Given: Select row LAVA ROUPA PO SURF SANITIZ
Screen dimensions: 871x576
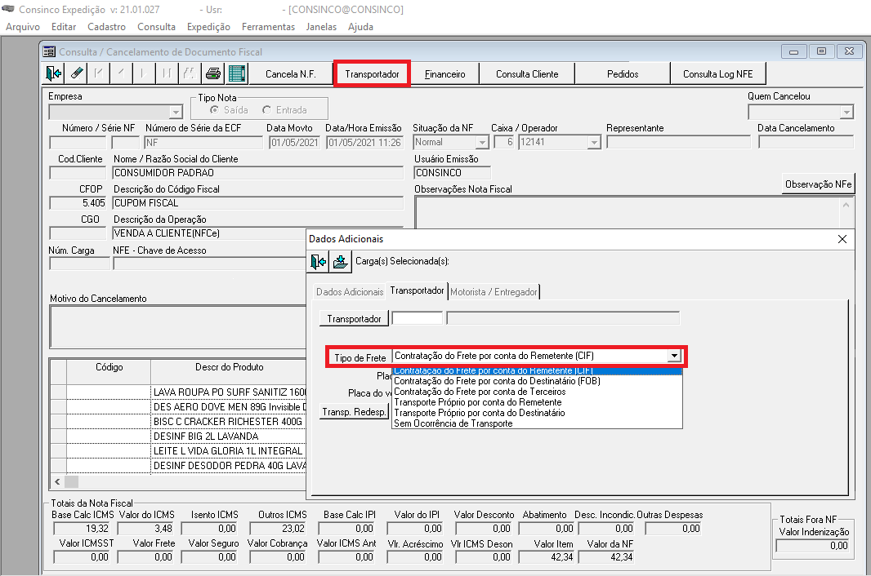Looking at the screenshot, I should click(x=230, y=392).
